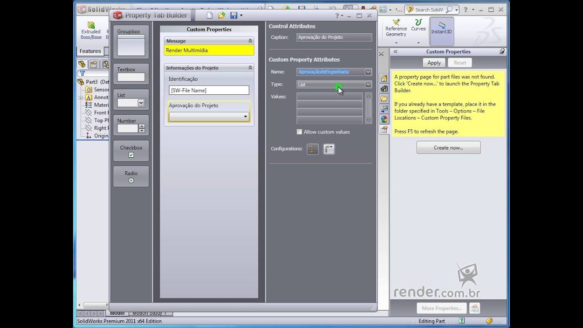This screenshot has width=583, height=328.
Task: Open the Model tab
Action: pyautogui.click(x=117, y=313)
